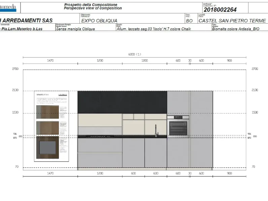This screenshot has height=201, width=268.
Task: Click the right-side '2700' height label
Action: click(255, 69)
